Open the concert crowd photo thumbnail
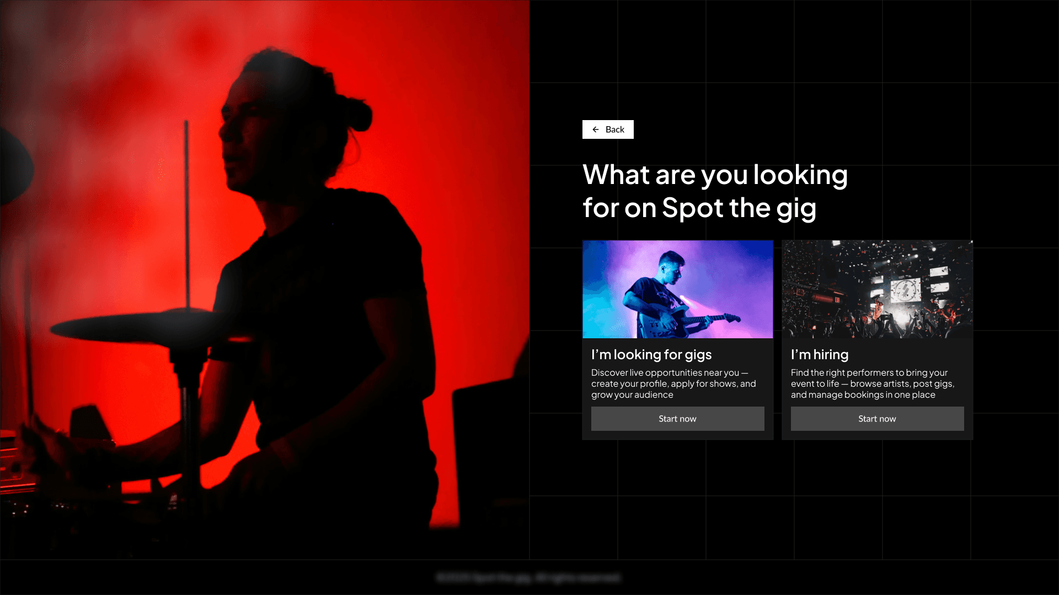Viewport: 1059px width, 595px height. pos(878,289)
